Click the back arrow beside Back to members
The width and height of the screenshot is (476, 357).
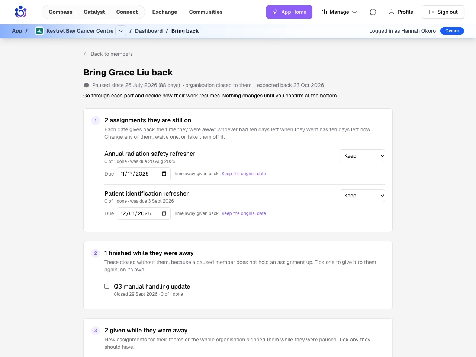click(86, 54)
